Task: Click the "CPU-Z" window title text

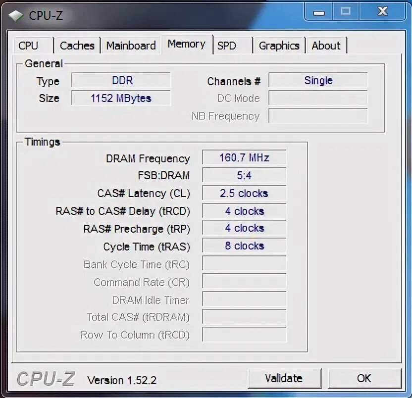Action: point(46,15)
